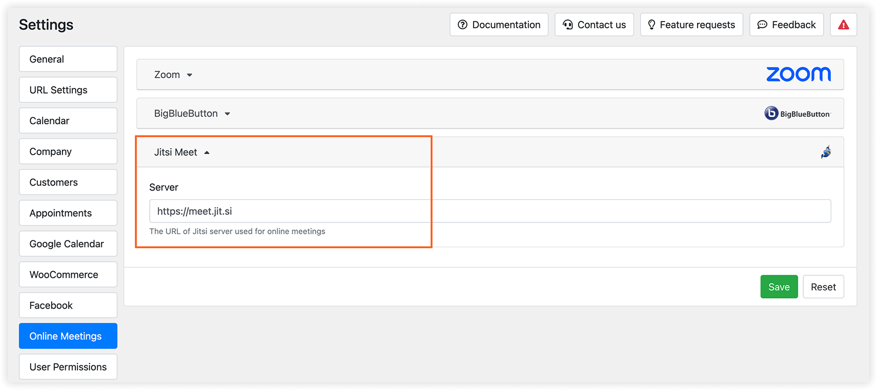Go to Company settings

coord(68,151)
